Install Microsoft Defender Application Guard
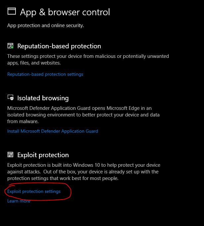Screen dimensions: 204x226 (52, 131)
